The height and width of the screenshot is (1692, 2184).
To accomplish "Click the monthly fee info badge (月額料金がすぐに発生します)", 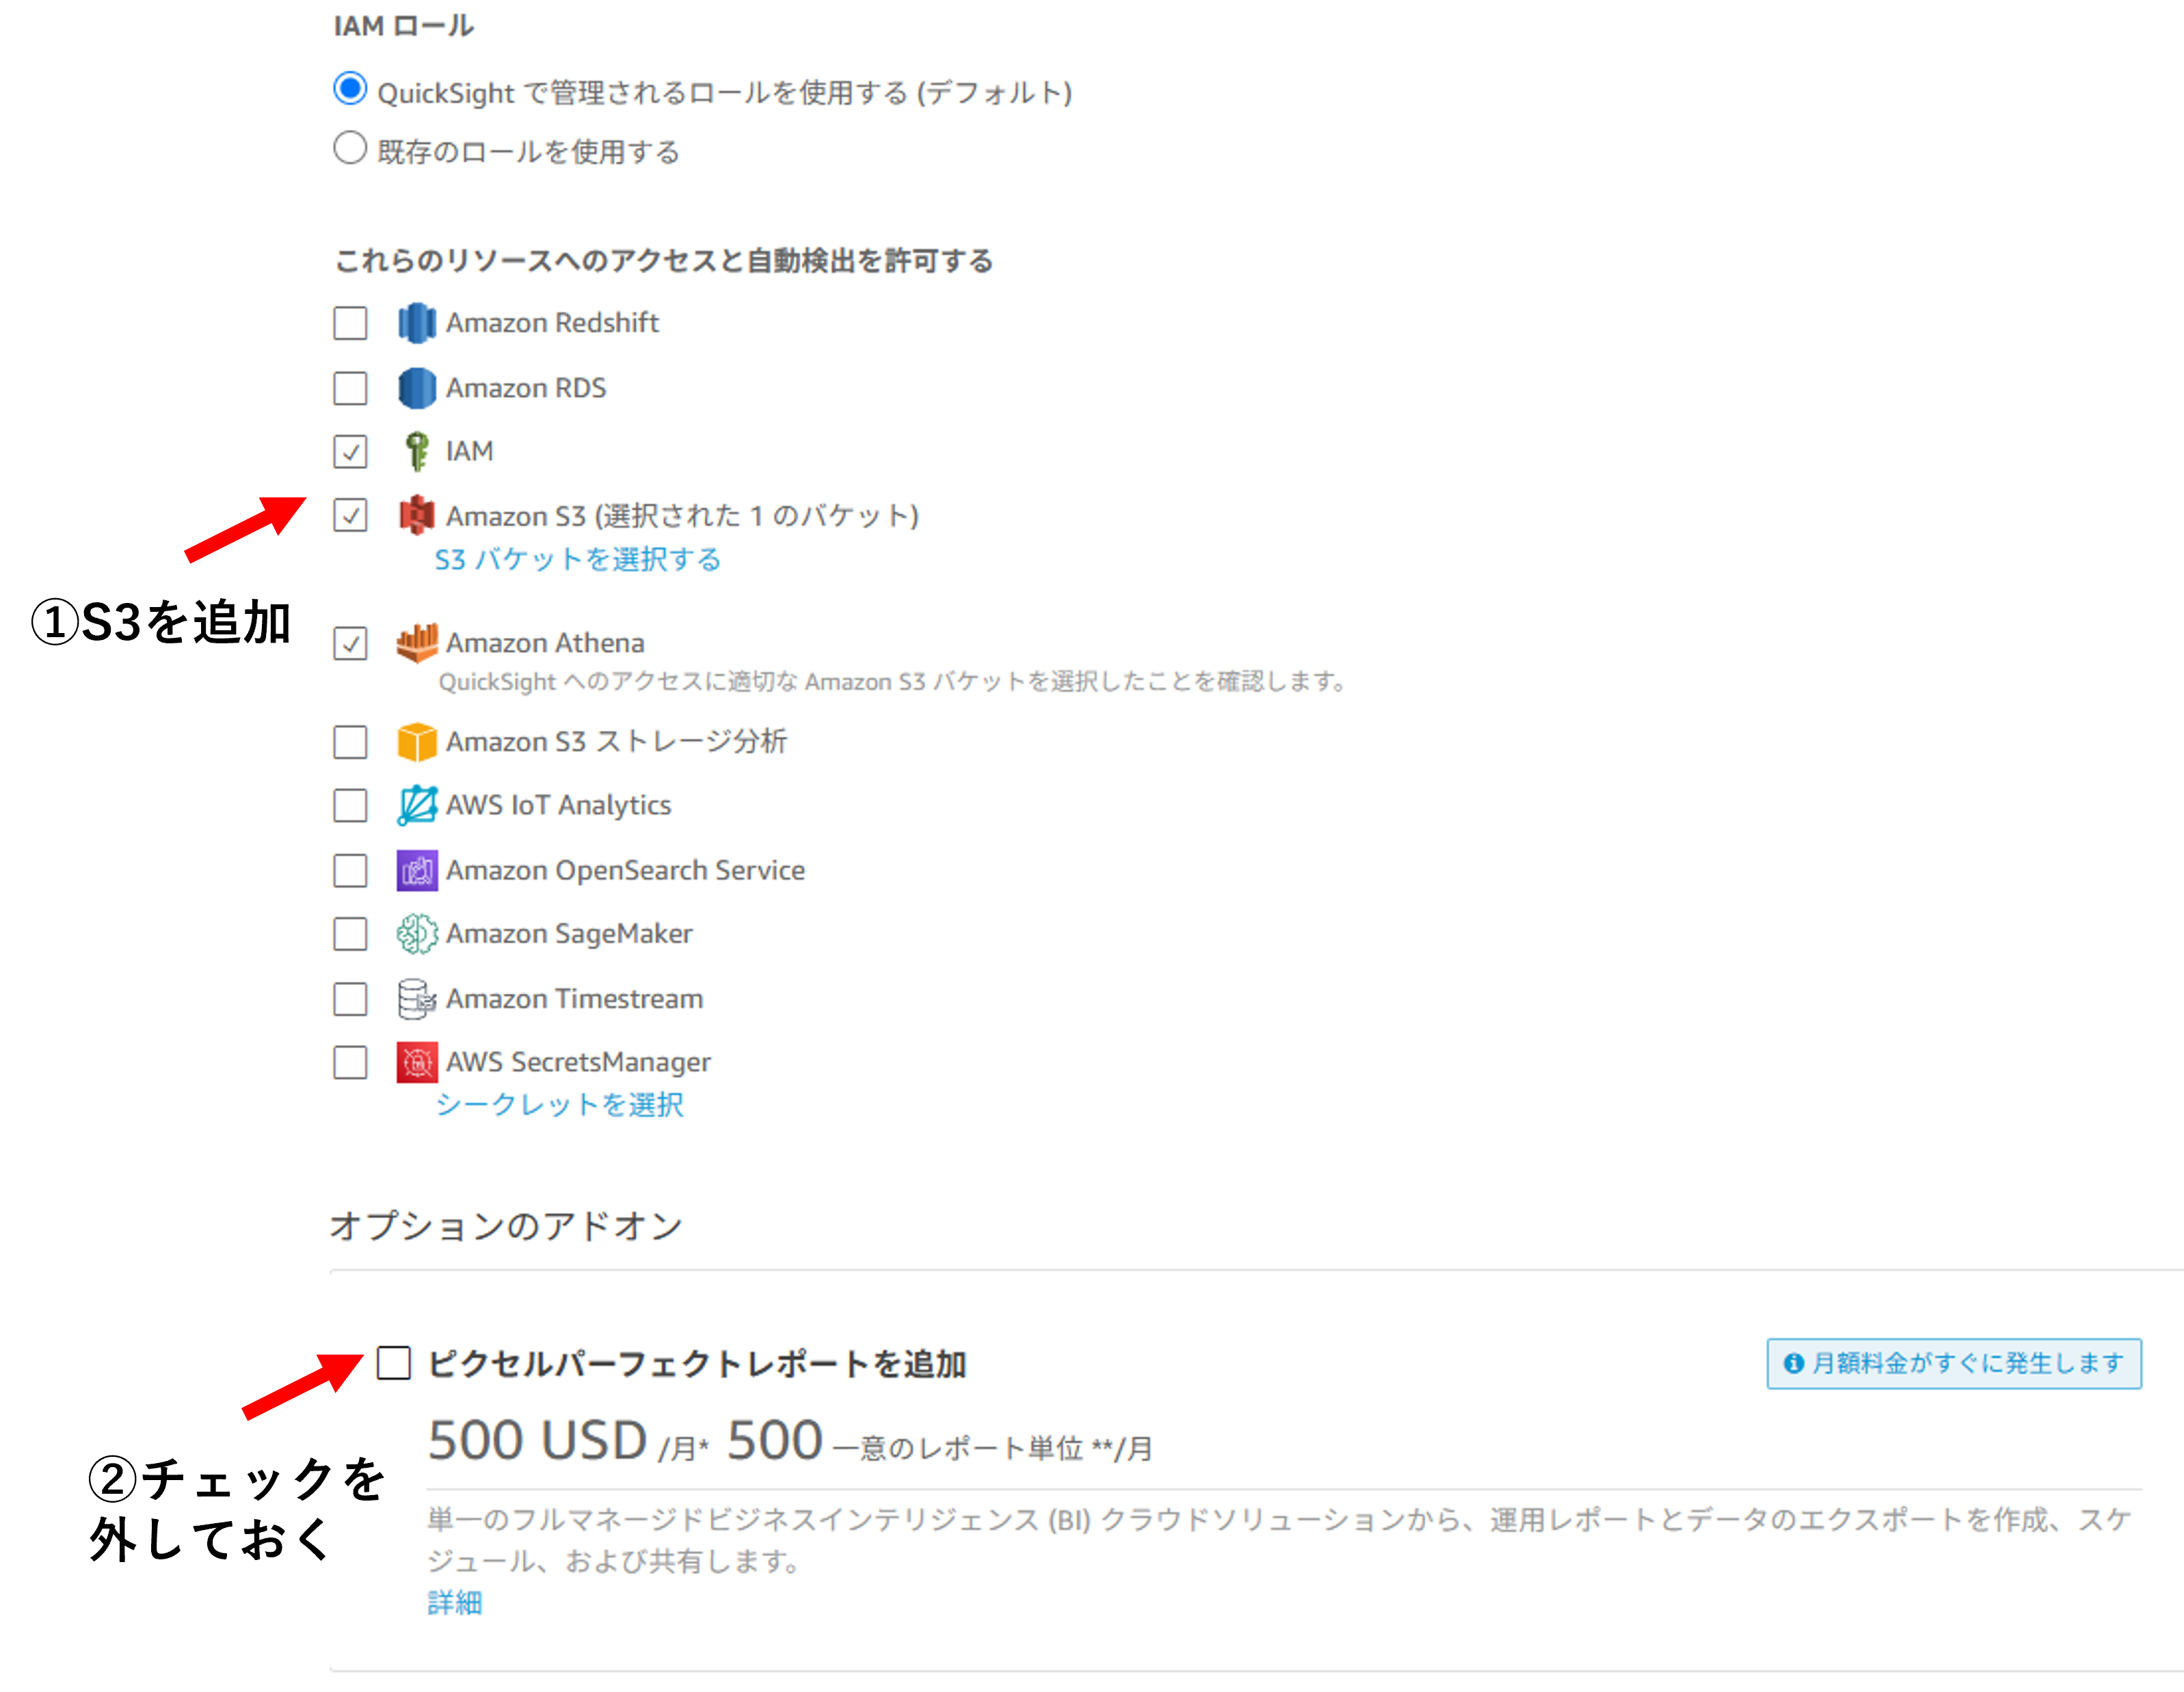I will point(1953,1363).
